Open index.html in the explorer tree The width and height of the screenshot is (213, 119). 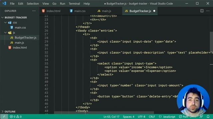[20, 48]
